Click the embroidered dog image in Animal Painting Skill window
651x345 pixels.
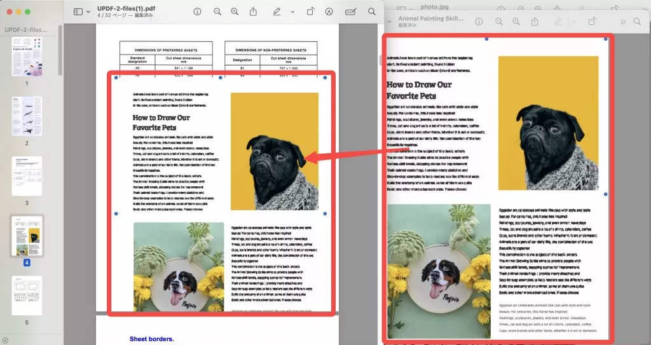pyautogui.click(x=439, y=271)
